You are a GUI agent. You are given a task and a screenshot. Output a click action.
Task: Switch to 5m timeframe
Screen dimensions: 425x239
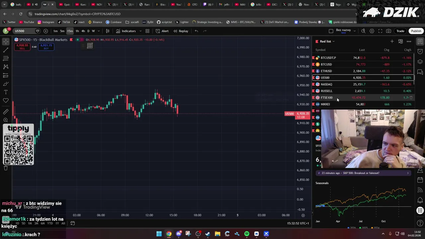62,31
